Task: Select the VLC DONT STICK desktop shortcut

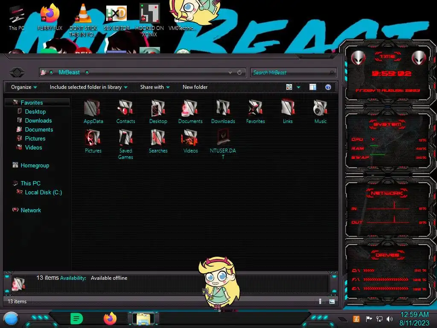Action: point(83,21)
